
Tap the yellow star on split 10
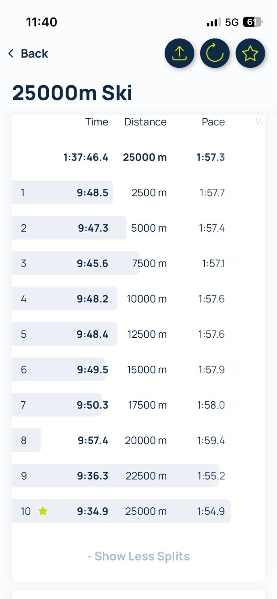(43, 511)
